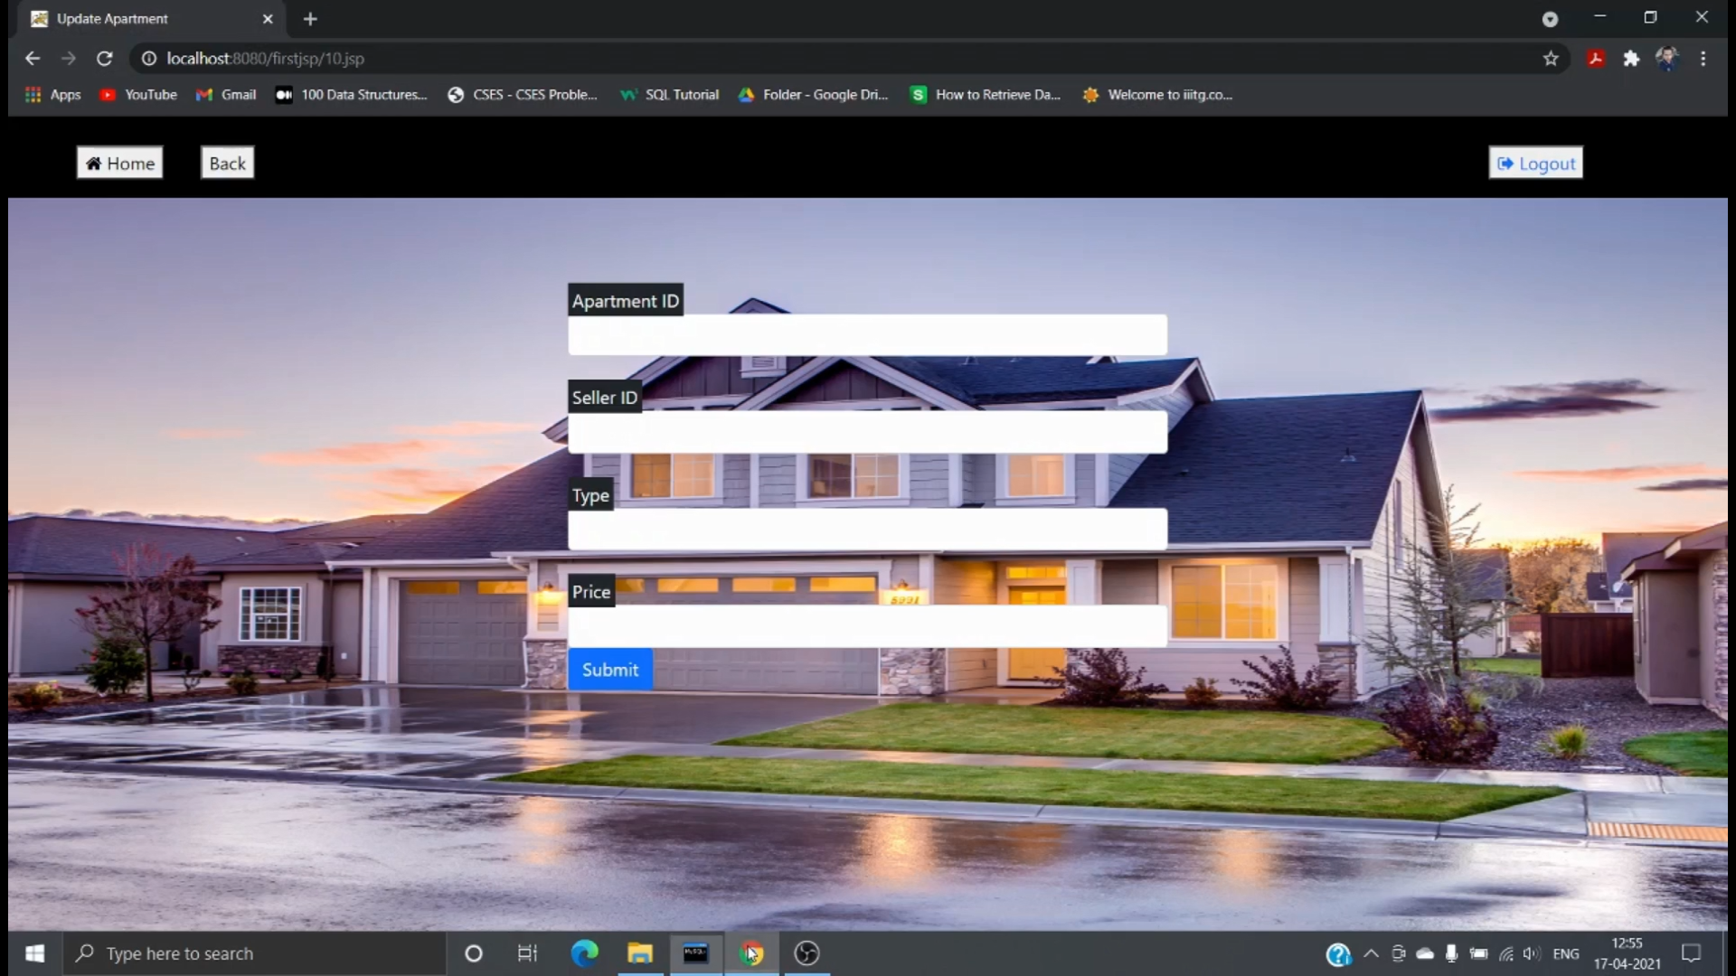
Task: Open the SQL Tutorial bookmark
Action: click(x=669, y=95)
